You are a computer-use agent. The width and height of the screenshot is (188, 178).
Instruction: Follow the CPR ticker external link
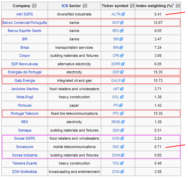tap(118, 56)
